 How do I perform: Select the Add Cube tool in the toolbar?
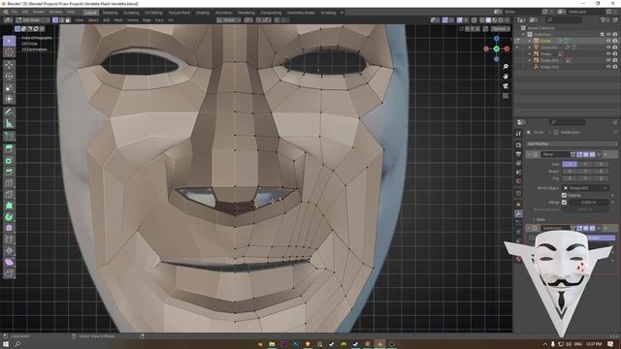[9, 137]
